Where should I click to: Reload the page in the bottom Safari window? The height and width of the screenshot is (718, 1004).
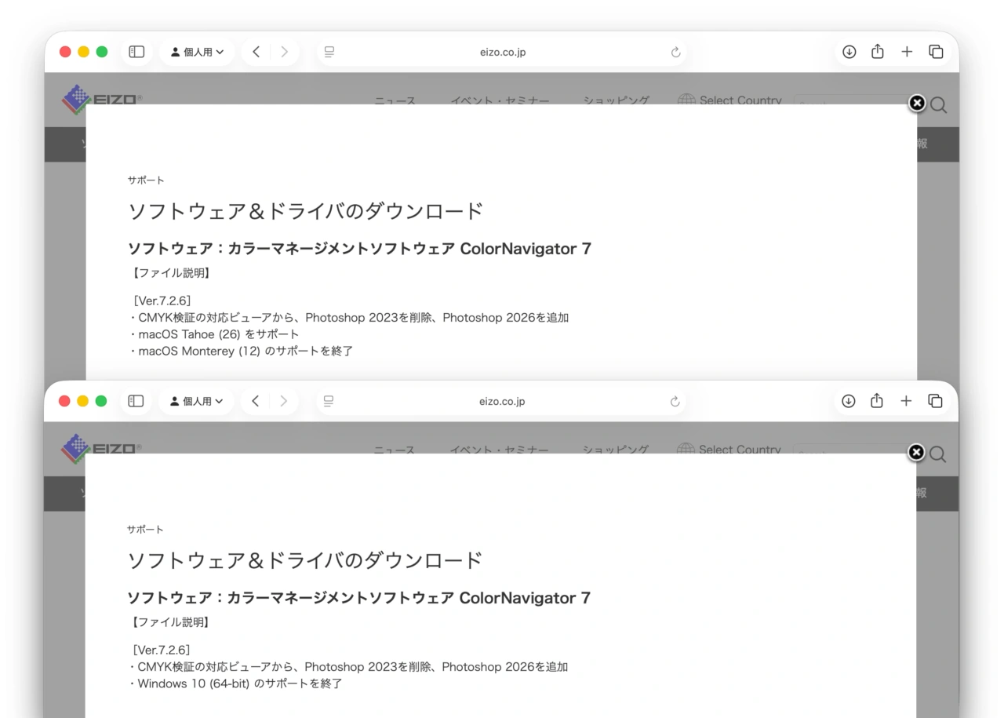pos(675,402)
